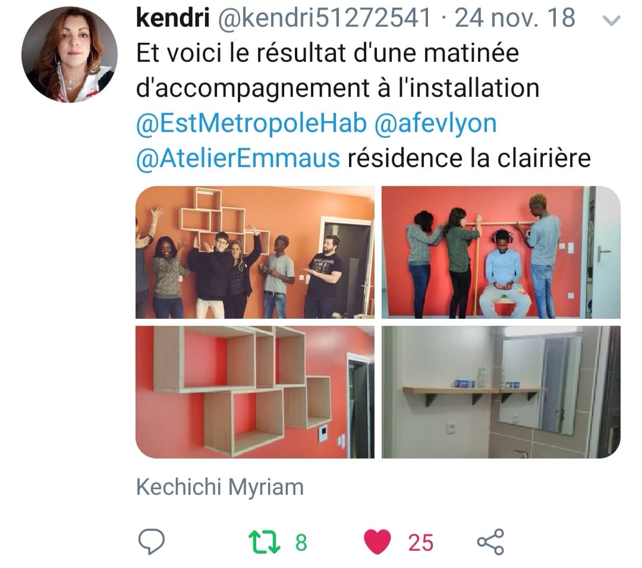Click the @kendri51272541 handle
The height and width of the screenshot is (568, 642).
pos(324,18)
